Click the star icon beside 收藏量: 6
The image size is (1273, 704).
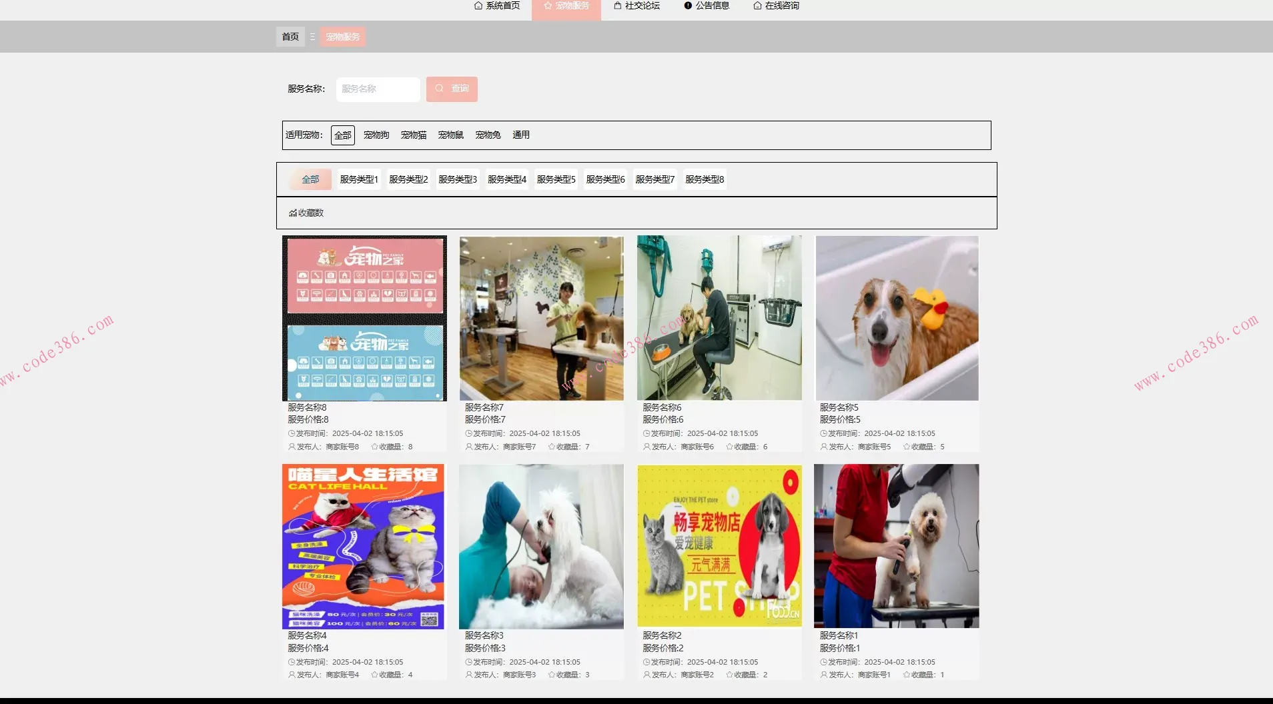point(729,447)
